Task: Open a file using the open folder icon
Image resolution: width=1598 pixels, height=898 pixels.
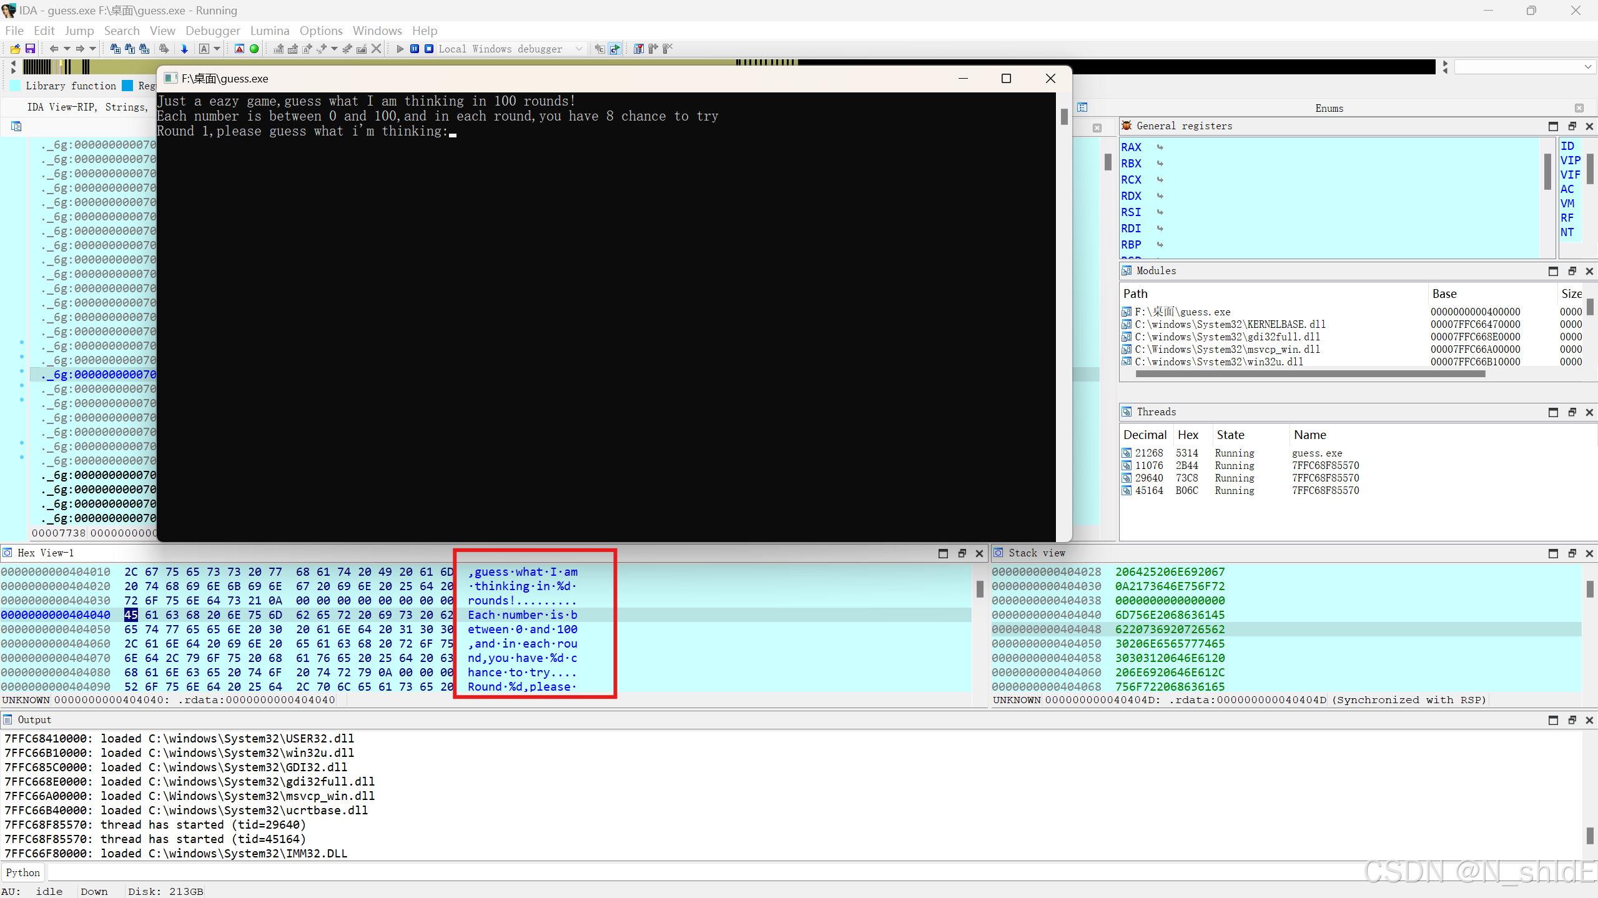Action: 15,49
